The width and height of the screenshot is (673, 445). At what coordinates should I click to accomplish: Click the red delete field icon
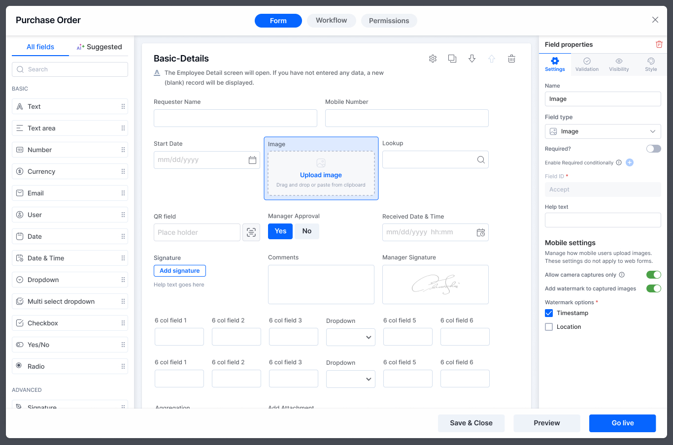659,44
